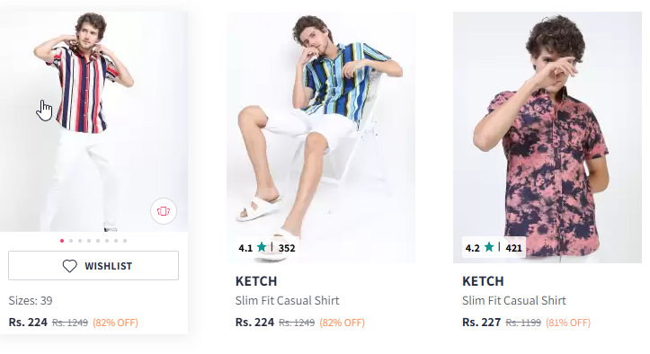Add striped shirt to WISHLIST
Viewport: 650px width, 354px height.
(x=93, y=266)
